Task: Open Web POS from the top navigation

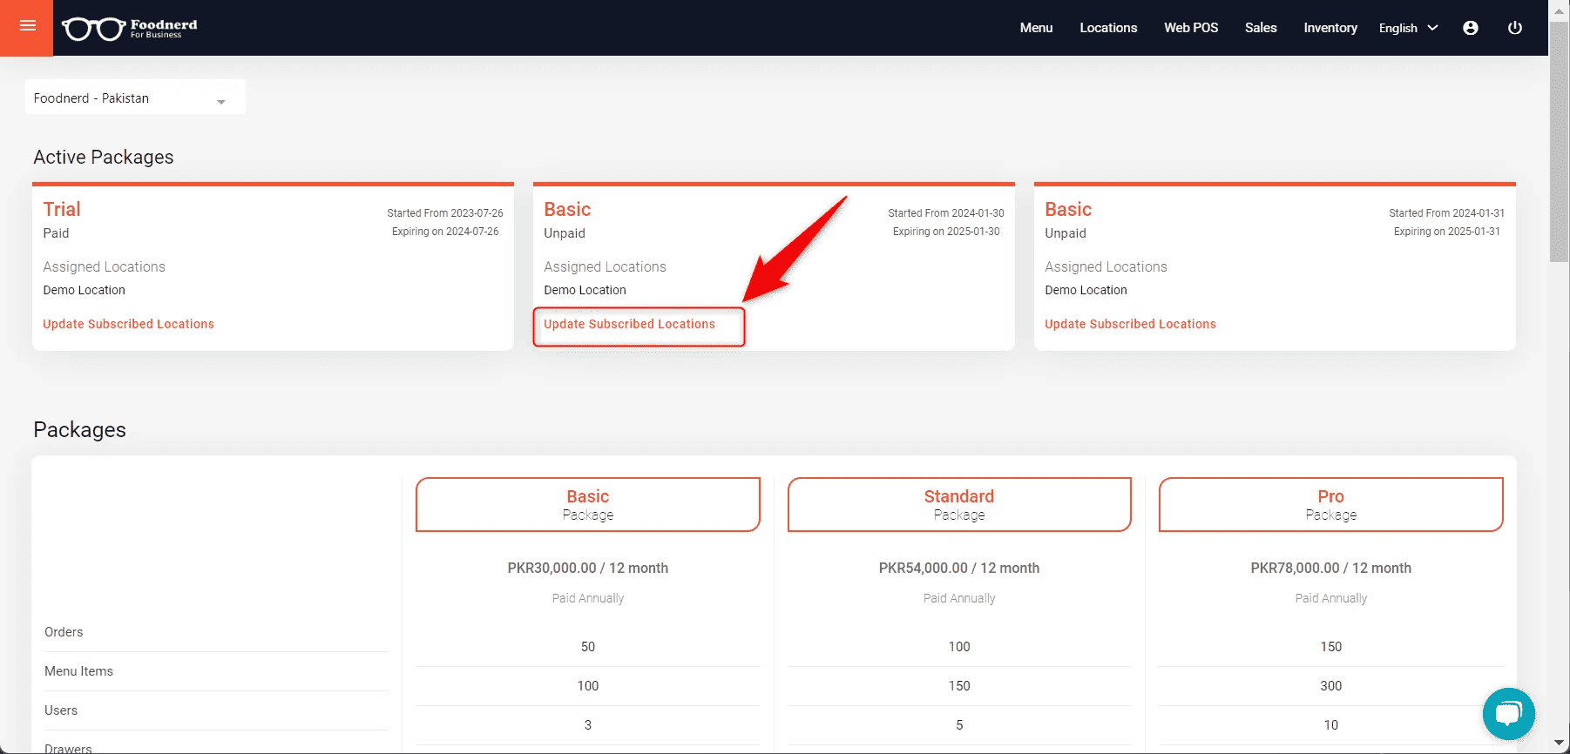Action: [1191, 28]
